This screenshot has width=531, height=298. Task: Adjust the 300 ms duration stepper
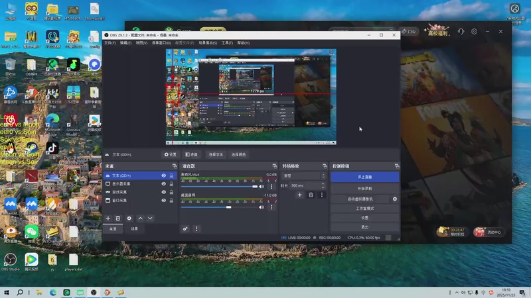[x=323, y=185]
